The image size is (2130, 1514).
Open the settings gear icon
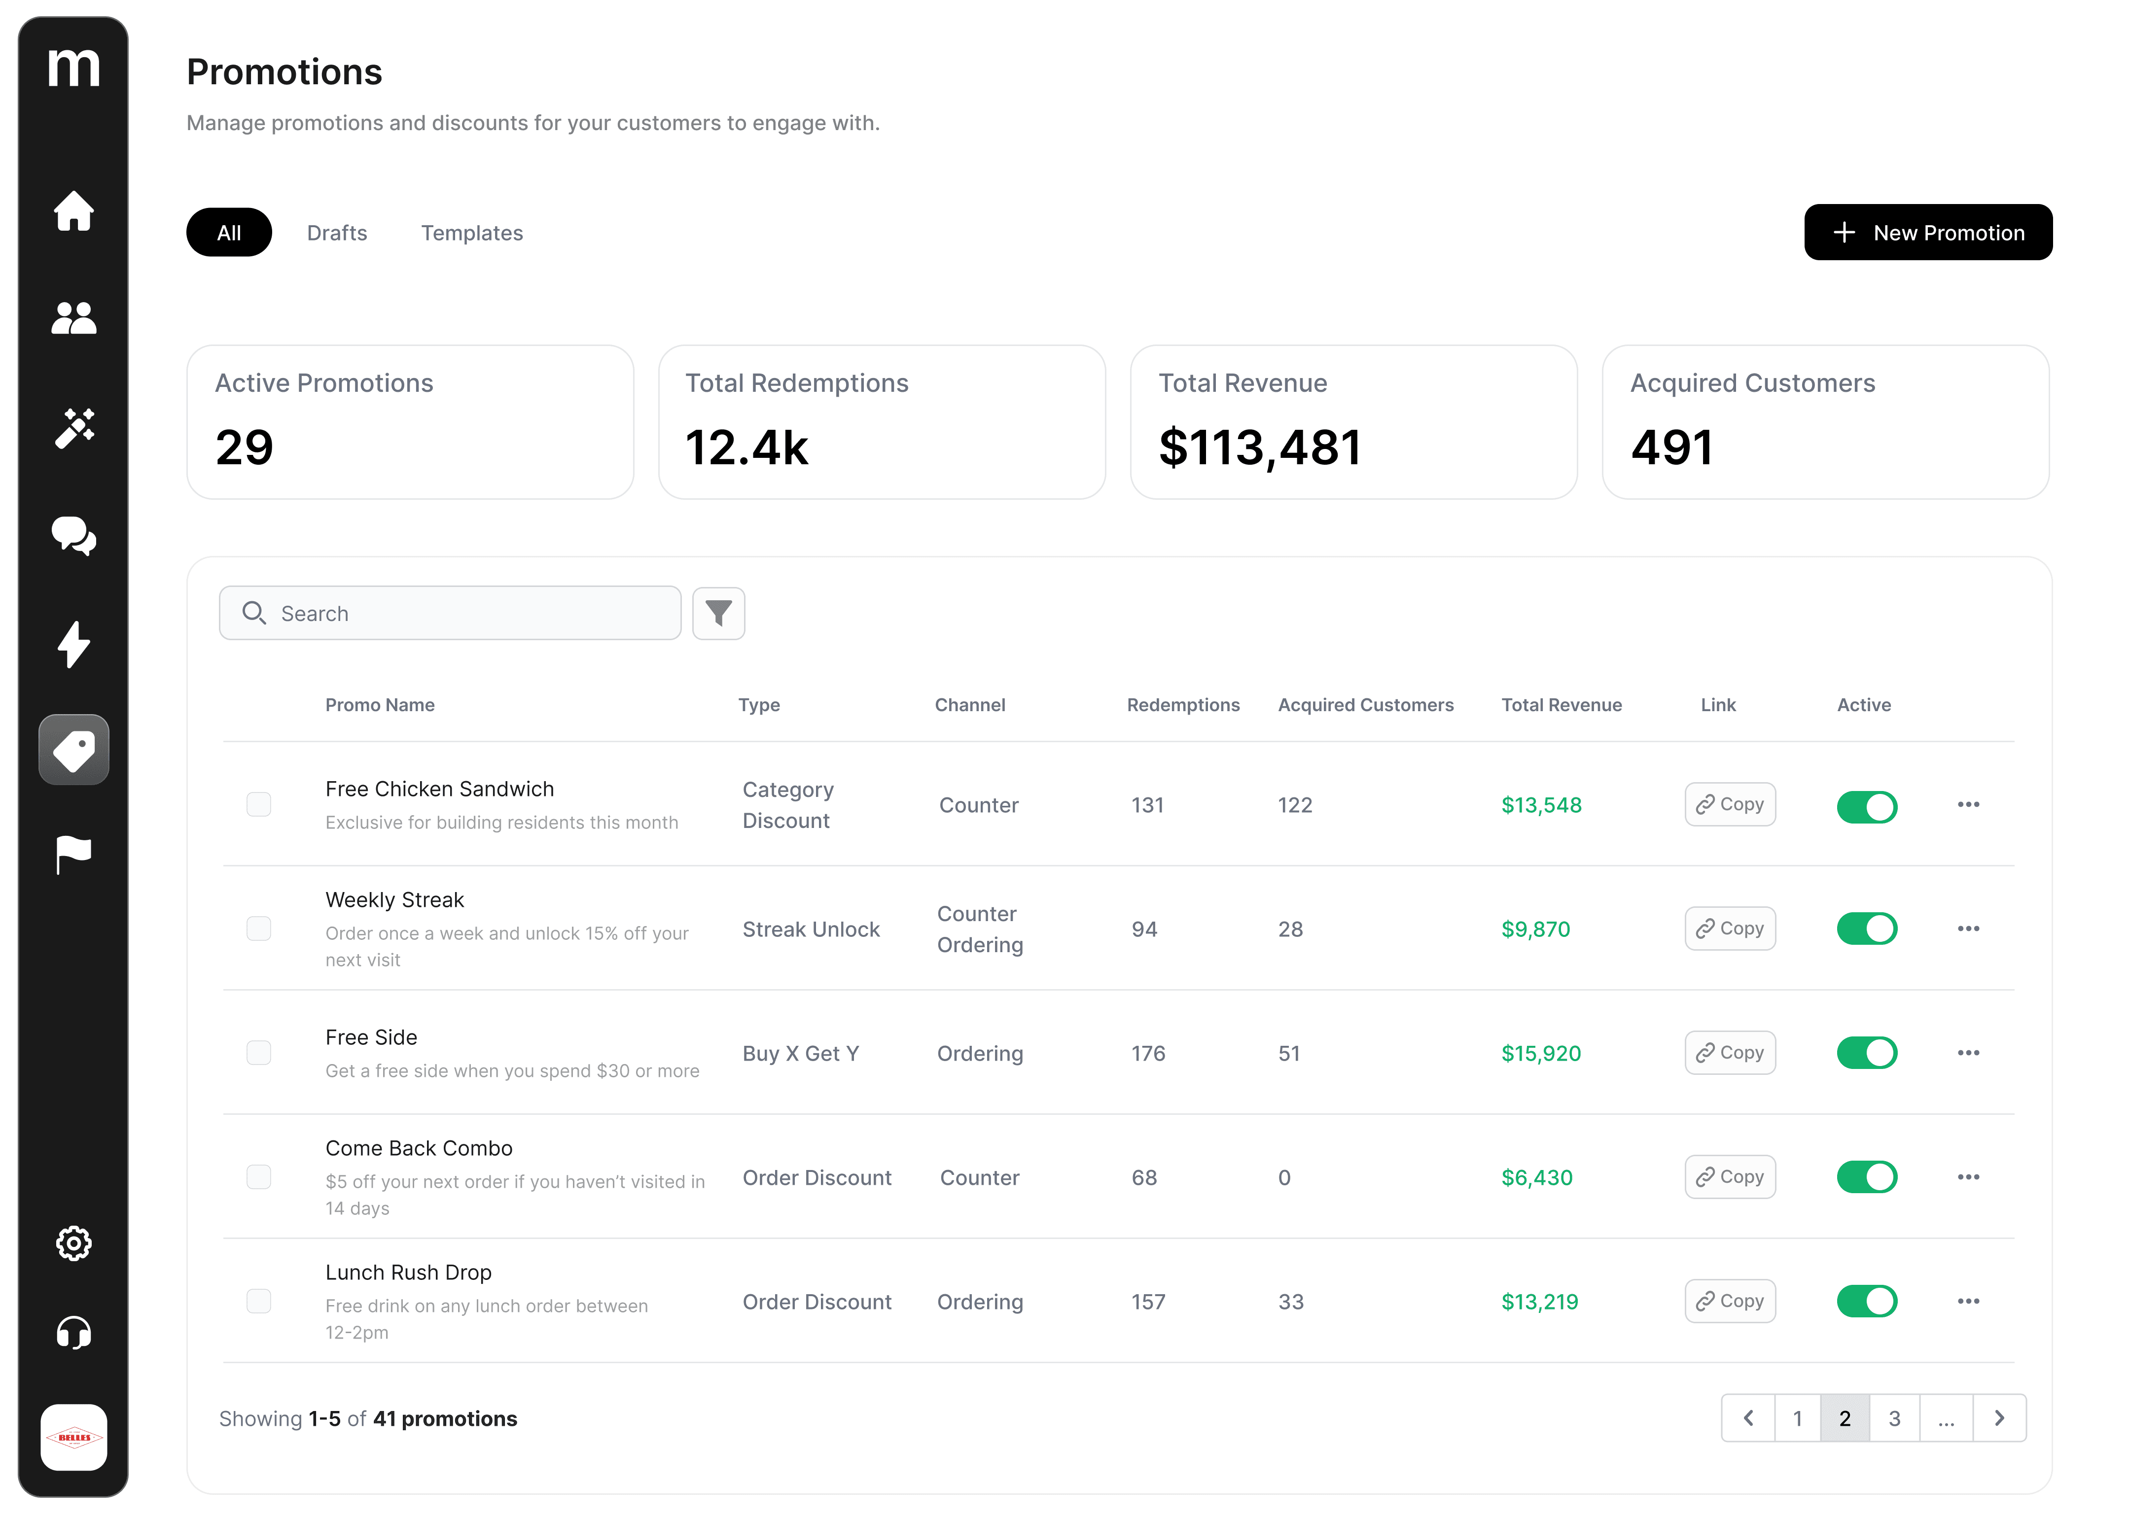(x=73, y=1243)
